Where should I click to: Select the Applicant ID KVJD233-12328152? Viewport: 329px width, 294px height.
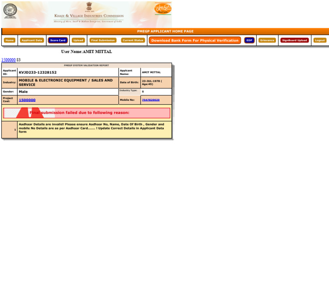[38, 72]
